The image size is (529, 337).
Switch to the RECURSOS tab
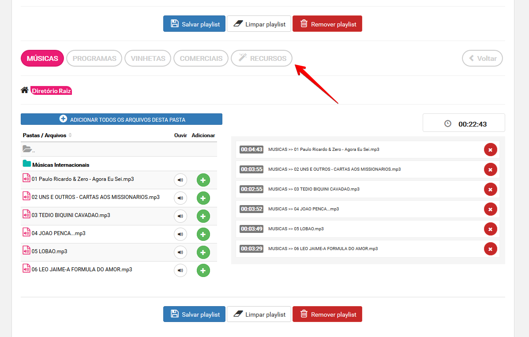point(262,58)
